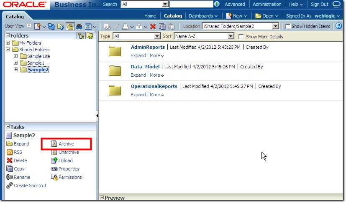Click the Archive task for Sample2
This screenshot has width=346, height=203.
[66, 144]
